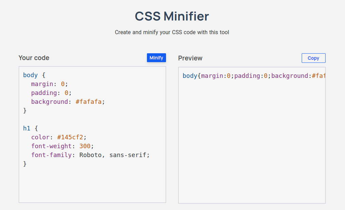Image resolution: width=345 pixels, height=210 pixels.
Task: Click the Minify button
Action: click(x=156, y=58)
